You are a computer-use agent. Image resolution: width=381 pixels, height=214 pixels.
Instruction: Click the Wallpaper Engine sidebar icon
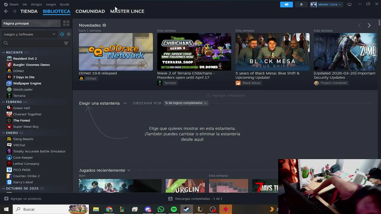(x=9, y=83)
